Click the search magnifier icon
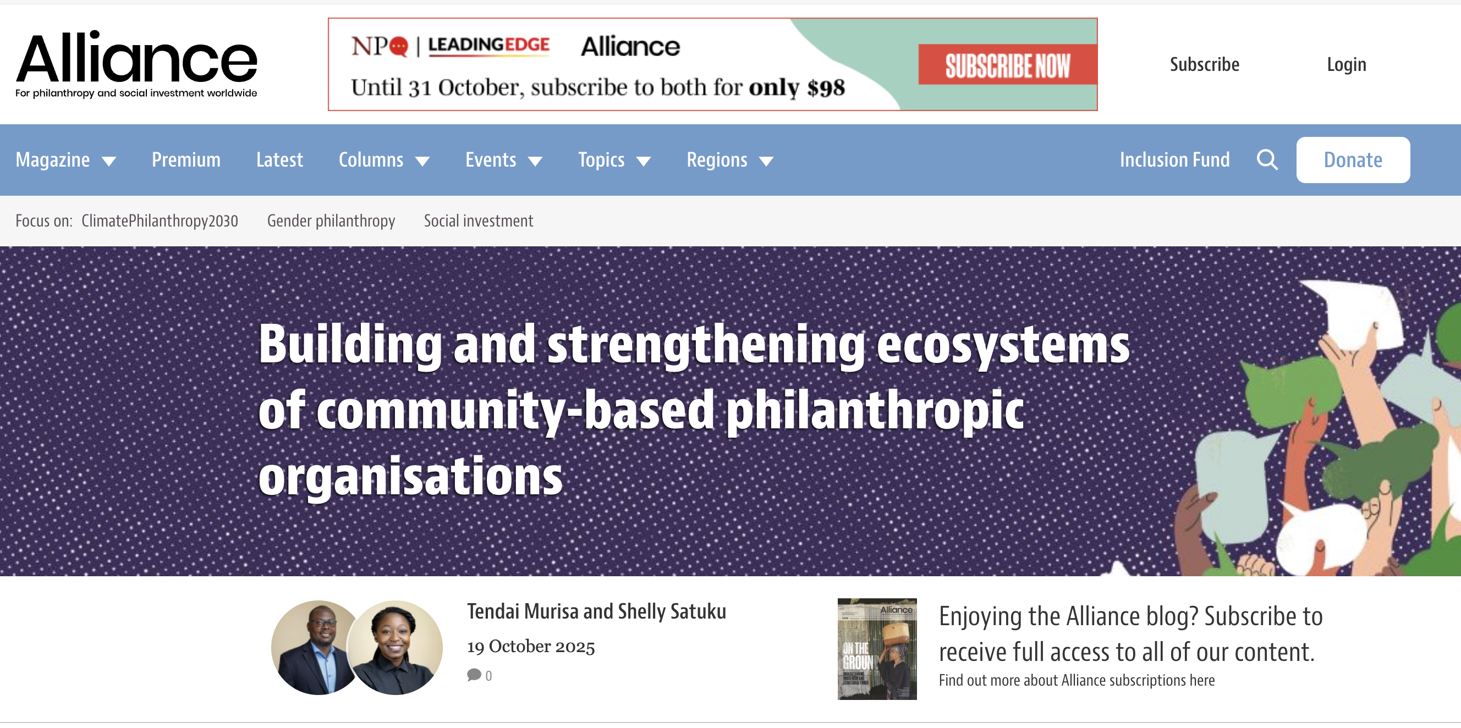The image size is (1461, 728). point(1266,160)
